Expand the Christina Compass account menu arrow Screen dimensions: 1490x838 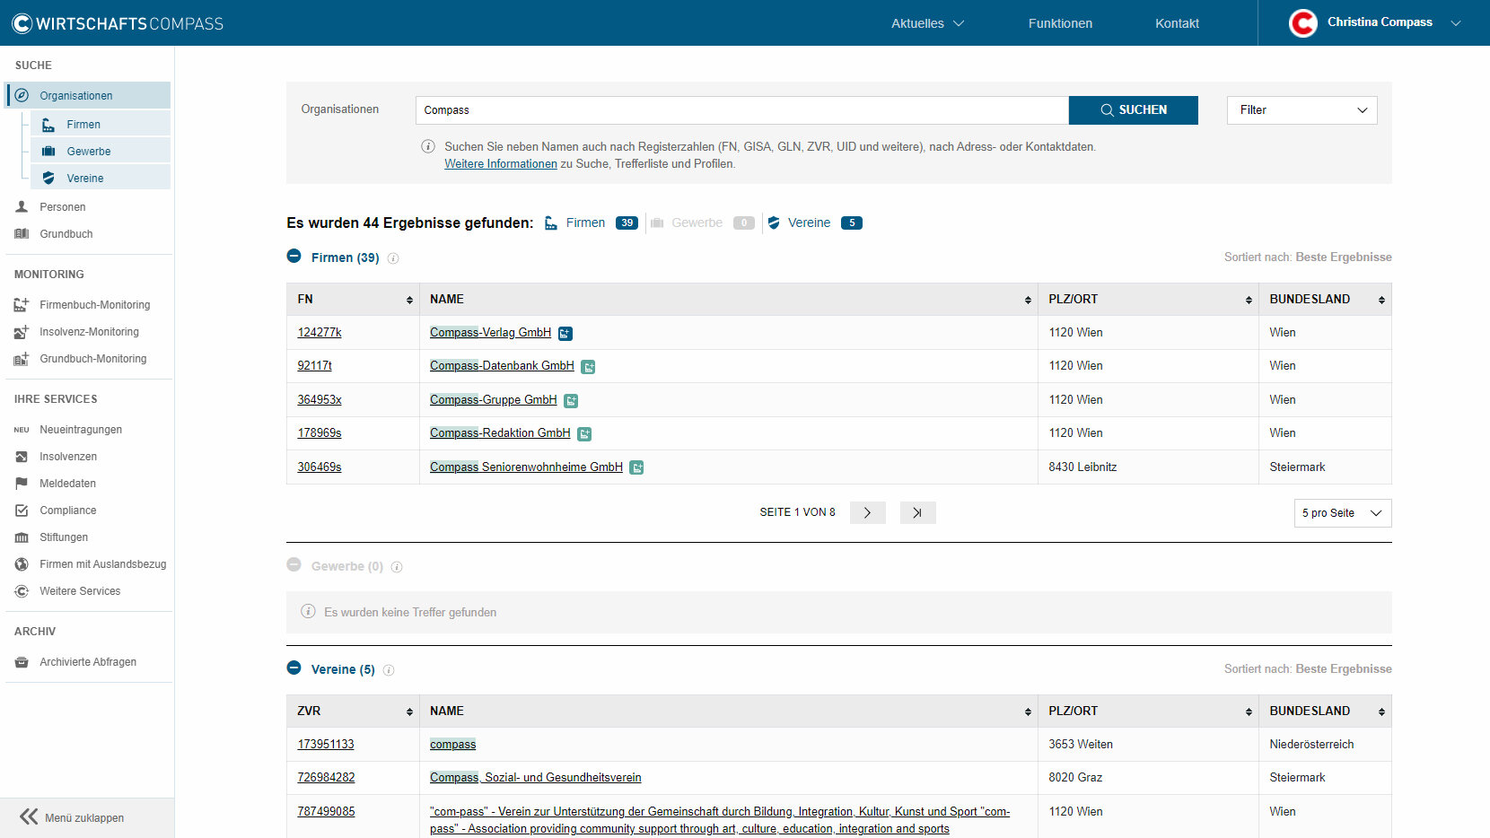(1456, 23)
